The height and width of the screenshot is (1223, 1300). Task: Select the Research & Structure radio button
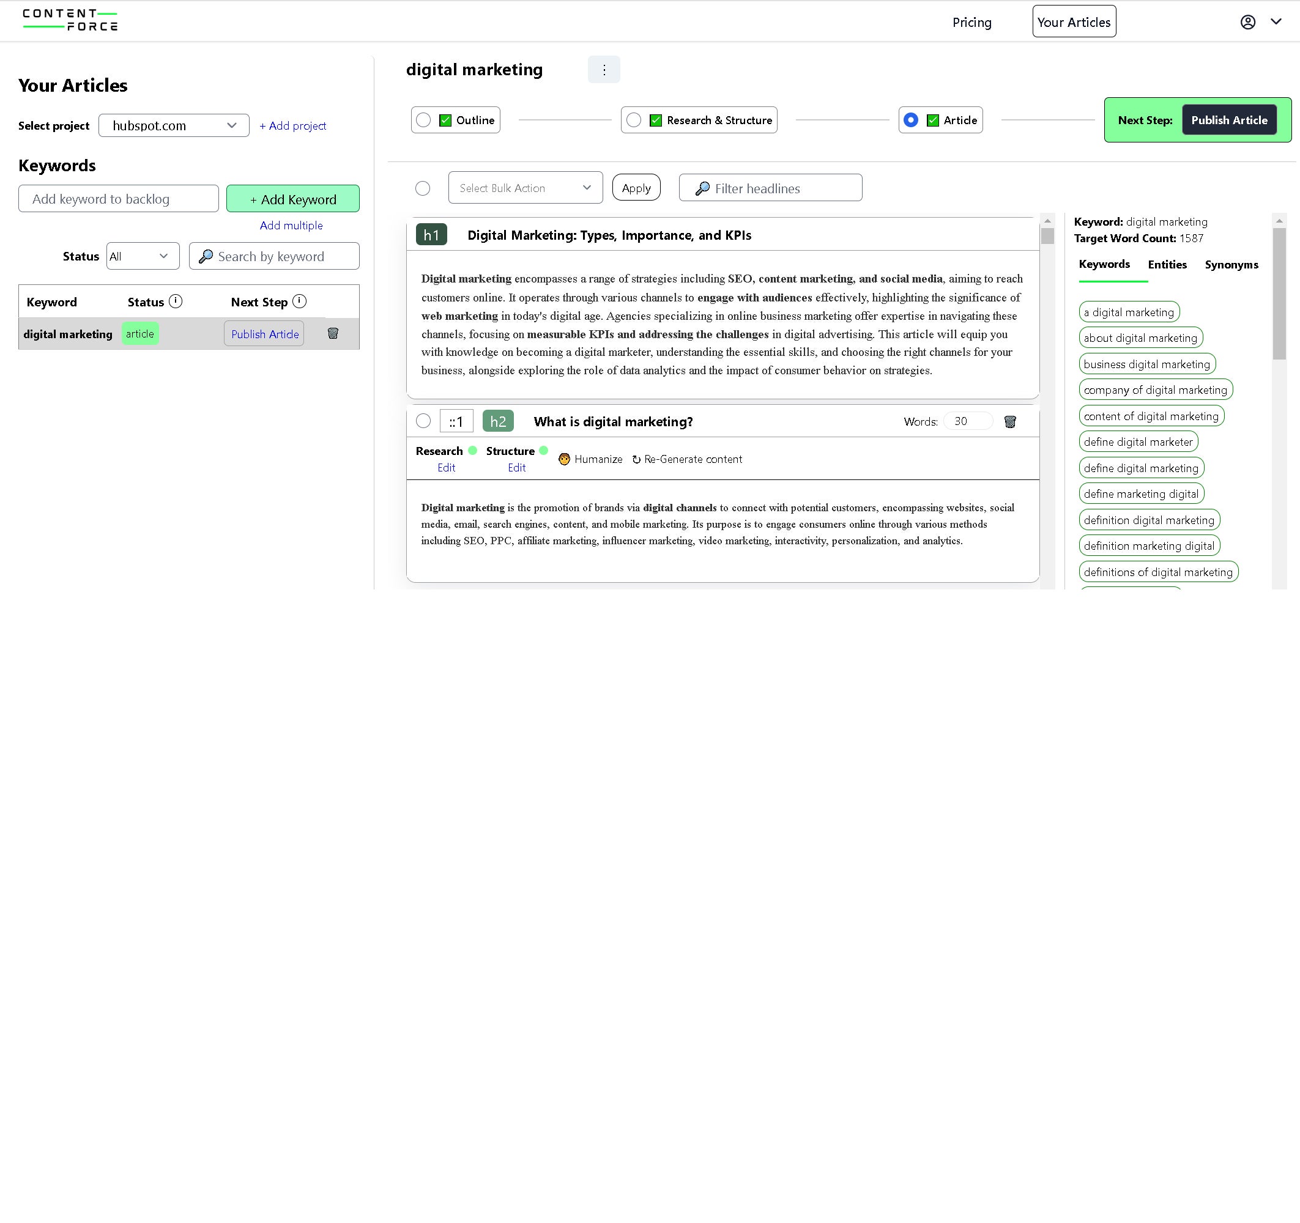(633, 119)
